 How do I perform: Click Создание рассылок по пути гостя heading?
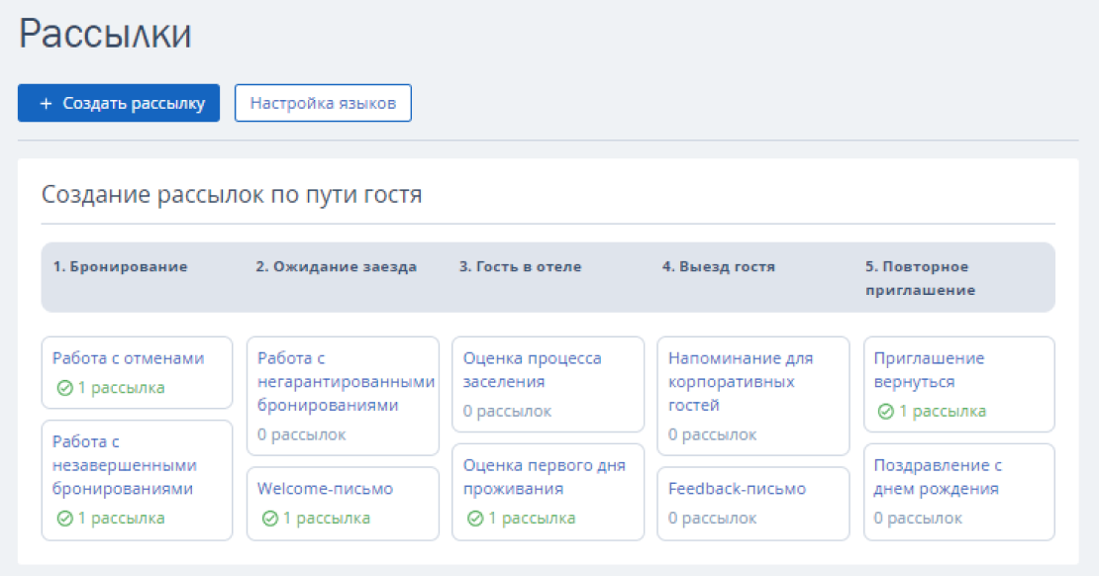pyautogui.click(x=232, y=194)
